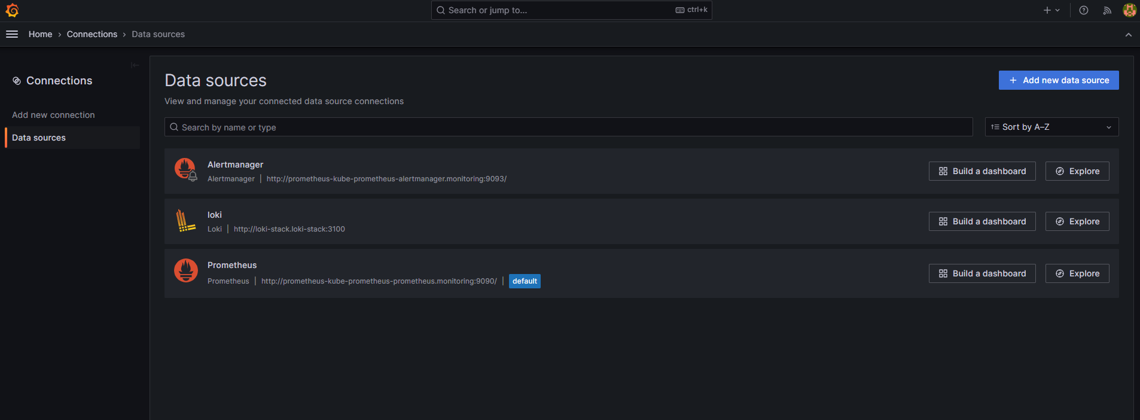Collapse the Connections sidebar dock icon
This screenshot has height=420, width=1140.
(135, 65)
